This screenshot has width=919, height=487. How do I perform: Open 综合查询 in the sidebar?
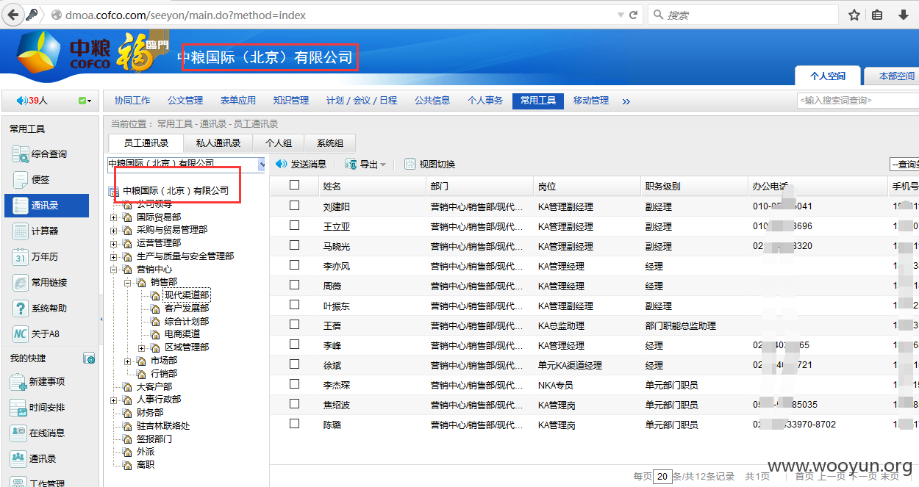(40, 154)
